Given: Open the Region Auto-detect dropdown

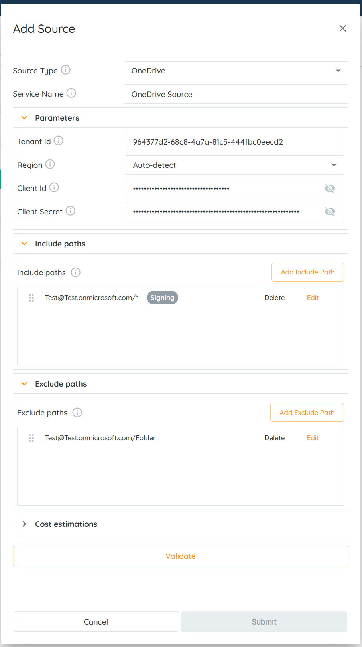Looking at the screenshot, I should pos(235,165).
